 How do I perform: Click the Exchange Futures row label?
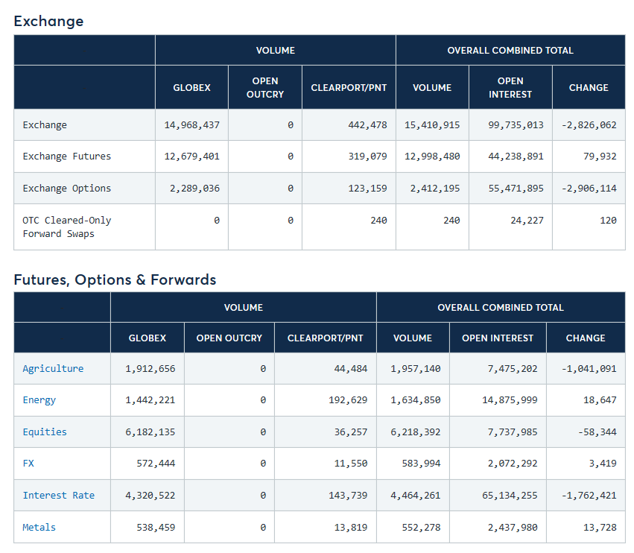(67, 157)
